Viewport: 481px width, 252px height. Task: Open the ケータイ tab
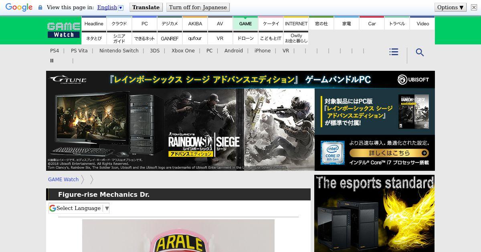point(271,24)
